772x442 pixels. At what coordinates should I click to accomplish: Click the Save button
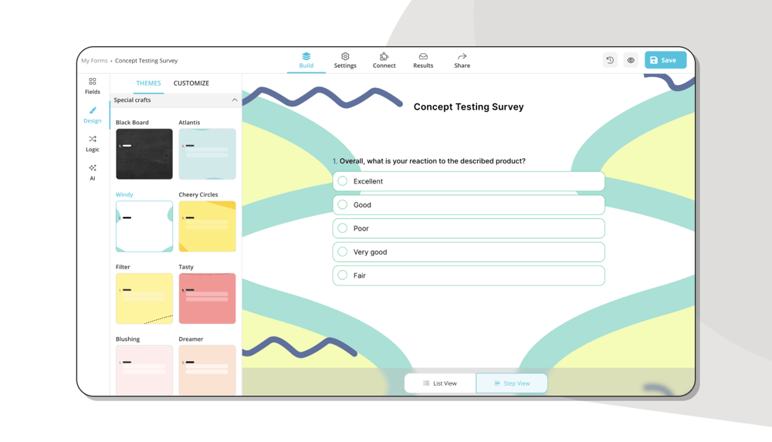tap(665, 60)
